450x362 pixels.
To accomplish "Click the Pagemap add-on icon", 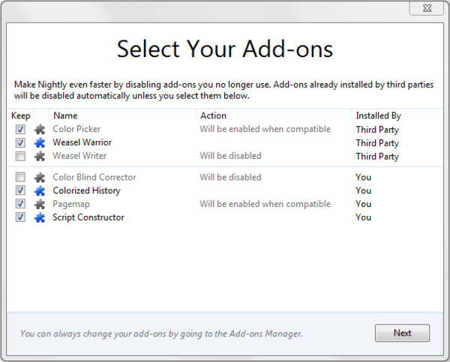I will (39, 204).
